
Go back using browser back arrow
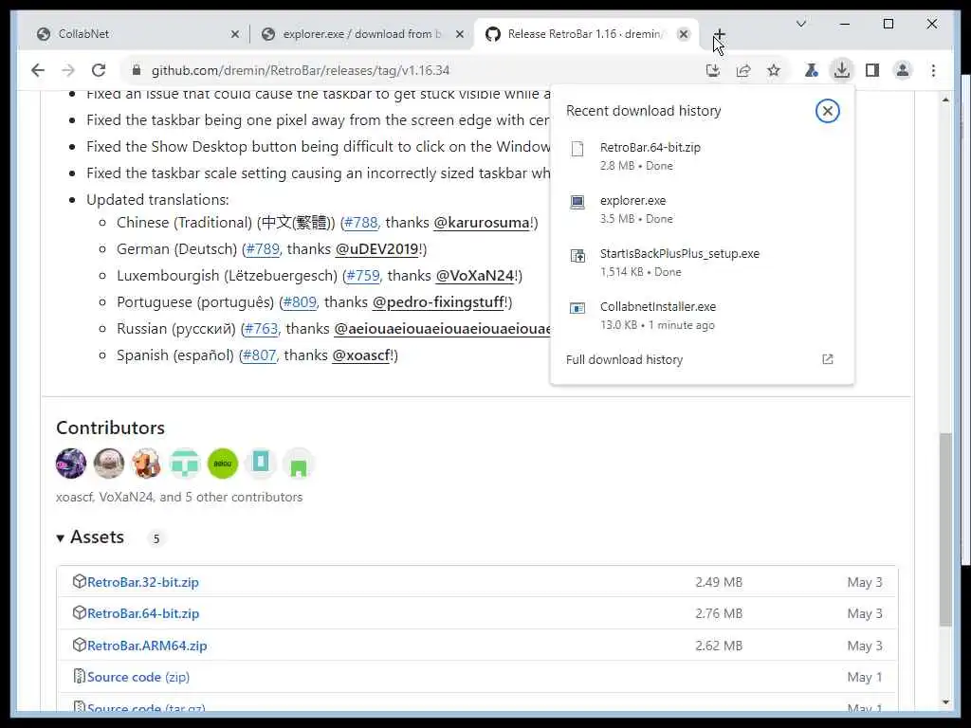tap(38, 70)
